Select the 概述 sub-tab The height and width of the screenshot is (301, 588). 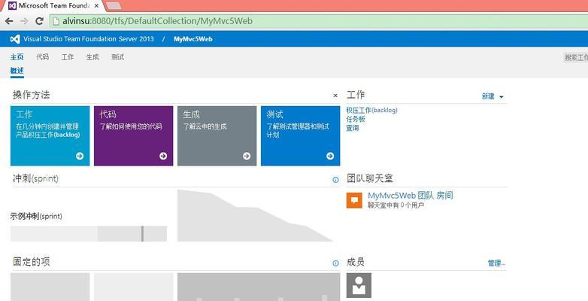(17, 71)
